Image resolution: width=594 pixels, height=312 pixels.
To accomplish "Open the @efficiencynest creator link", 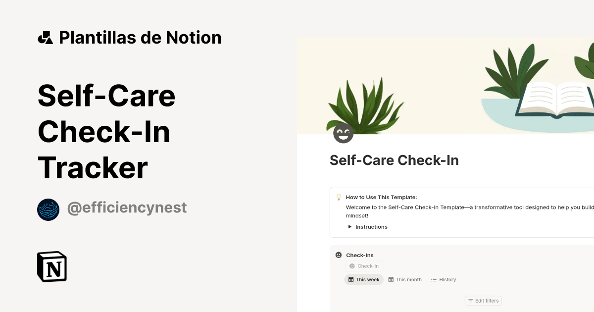I will pos(127,208).
